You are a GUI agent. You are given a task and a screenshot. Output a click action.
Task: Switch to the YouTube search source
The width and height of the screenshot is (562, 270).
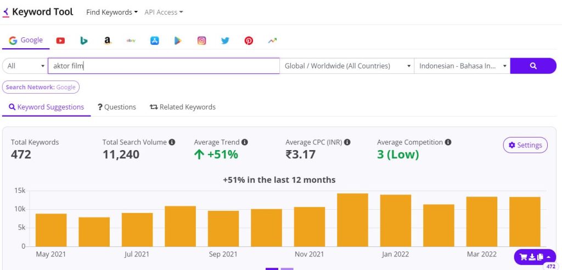point(60,41)
